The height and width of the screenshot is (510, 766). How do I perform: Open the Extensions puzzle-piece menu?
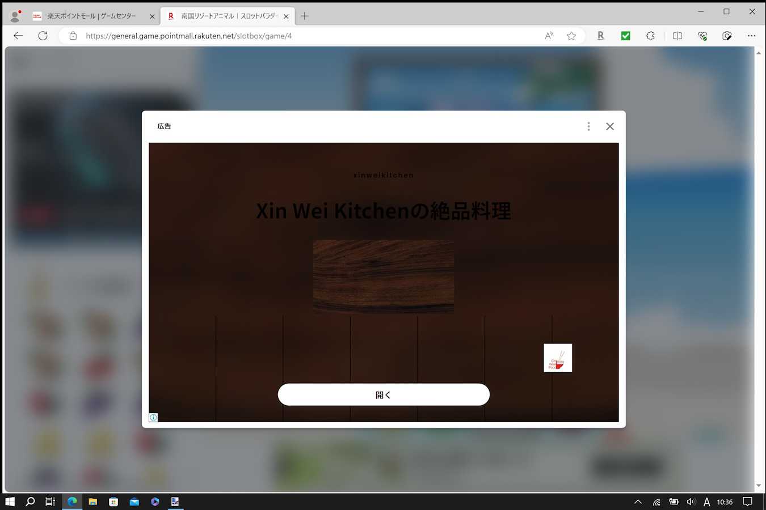coord(650,36)
